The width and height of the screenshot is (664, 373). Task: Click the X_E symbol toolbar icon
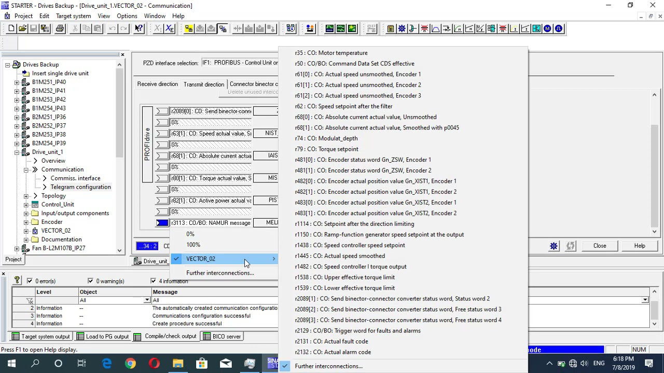[170, 28]
